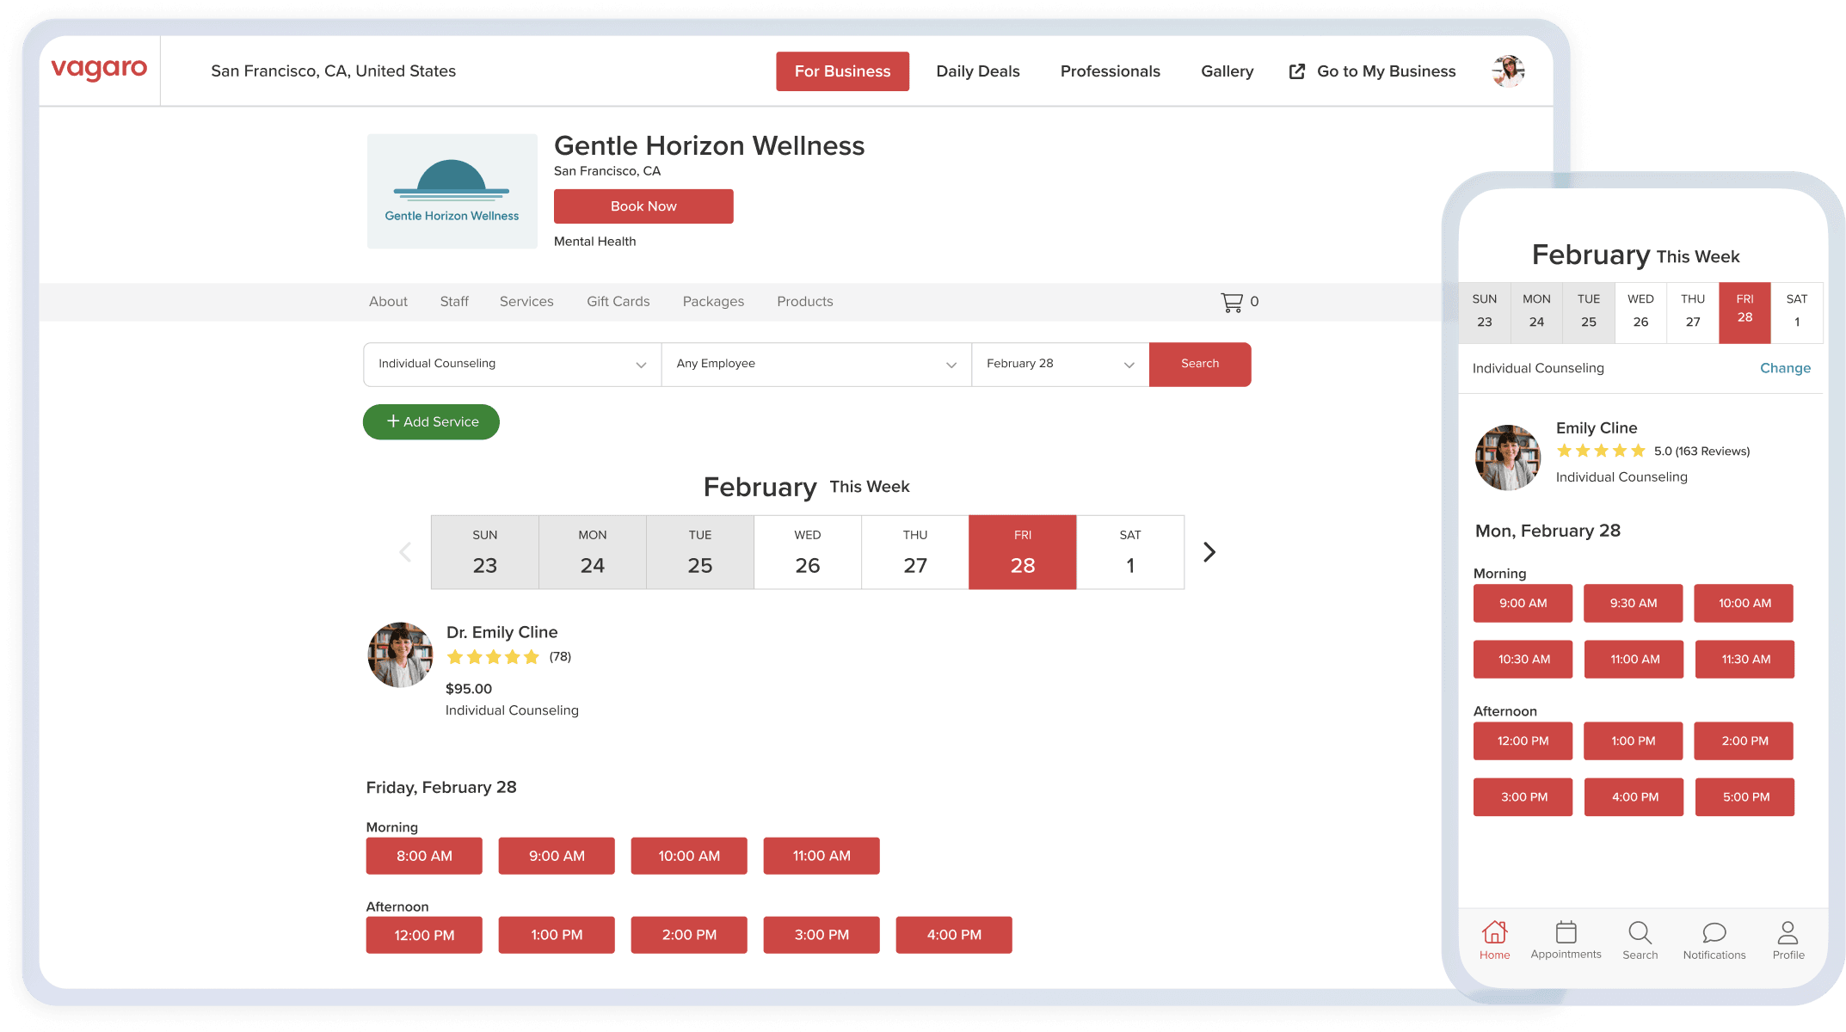The image size is (1846, 1032).
Task: Tap the Search magnifier in mobile nav
Action: (1640, 934)
